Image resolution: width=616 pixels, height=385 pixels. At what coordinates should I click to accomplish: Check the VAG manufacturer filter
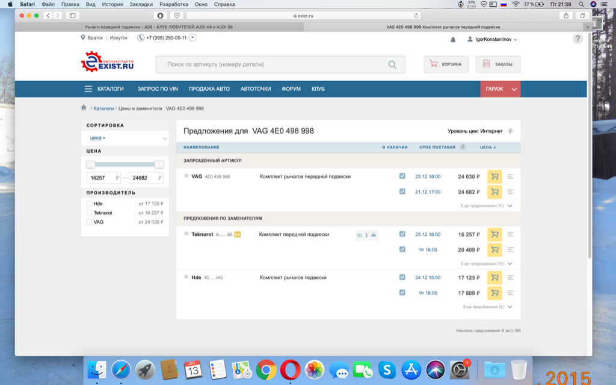pos(90,222)
